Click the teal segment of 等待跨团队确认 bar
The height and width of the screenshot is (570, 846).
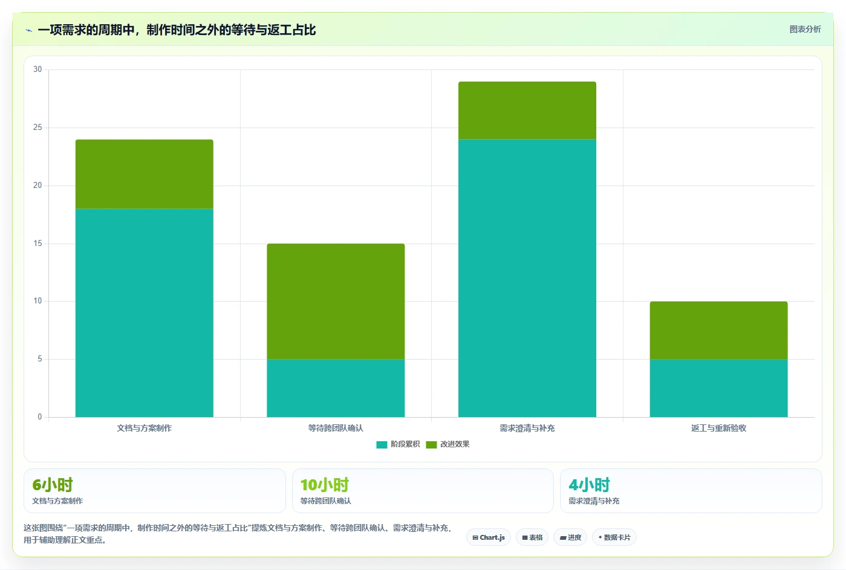[336, 388]
